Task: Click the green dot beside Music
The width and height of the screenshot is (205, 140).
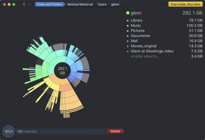Action: click(x=128, y=26)
